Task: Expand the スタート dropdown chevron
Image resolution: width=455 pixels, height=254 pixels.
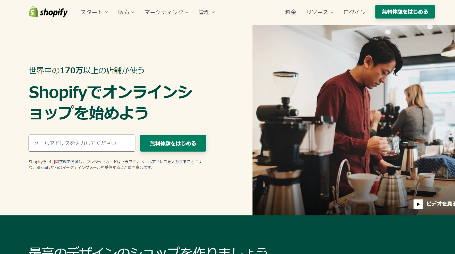Action: [107, 12]
